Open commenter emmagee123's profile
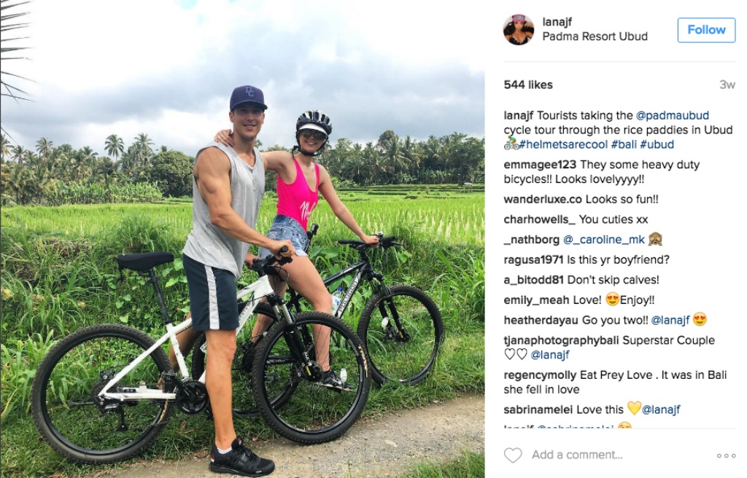 (540, 165)
